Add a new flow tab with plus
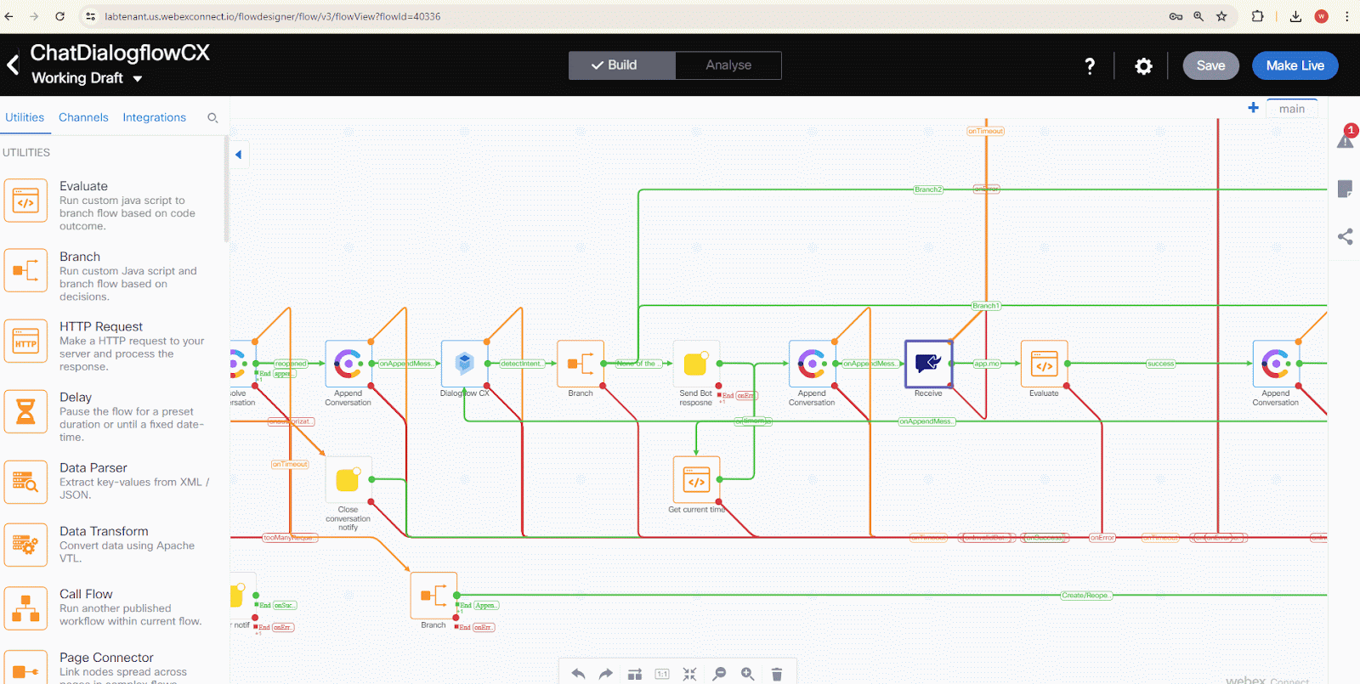Image resolution: width=1360 pixels, height=684 pixels. [x=1253, y=108]
